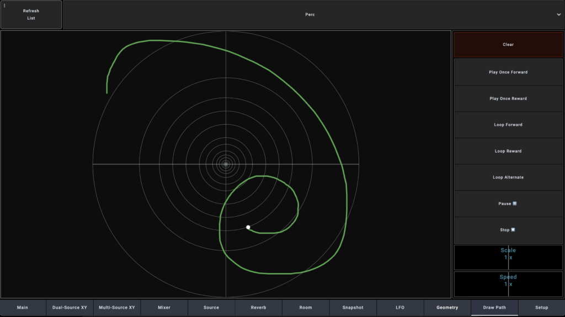Stop the path playback
This screenshot has width=565, height=317.
508,230
